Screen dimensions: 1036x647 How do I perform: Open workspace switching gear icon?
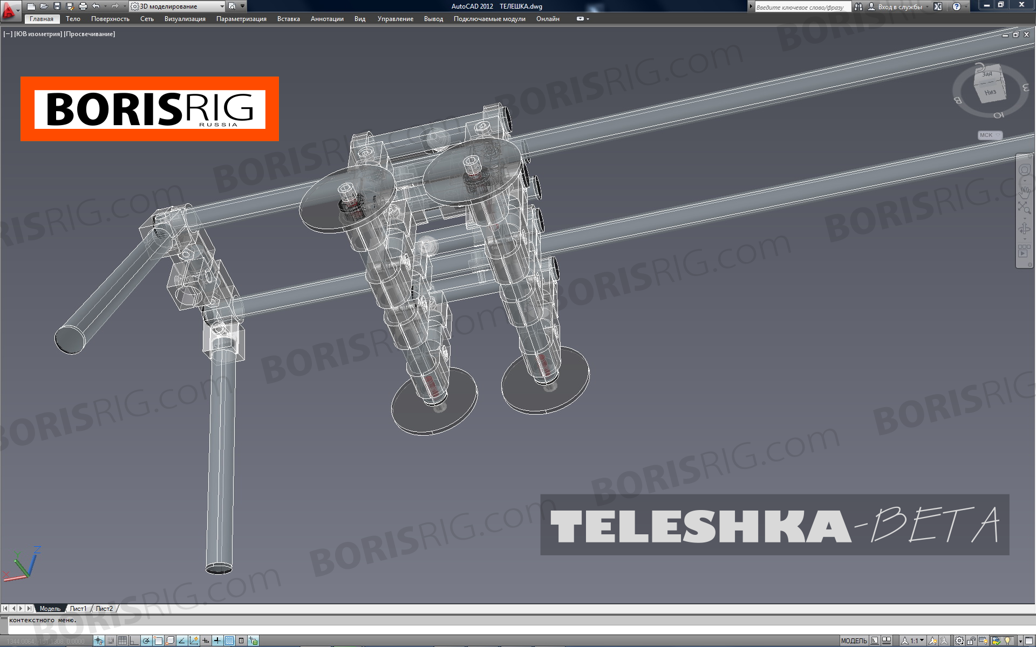959,641
